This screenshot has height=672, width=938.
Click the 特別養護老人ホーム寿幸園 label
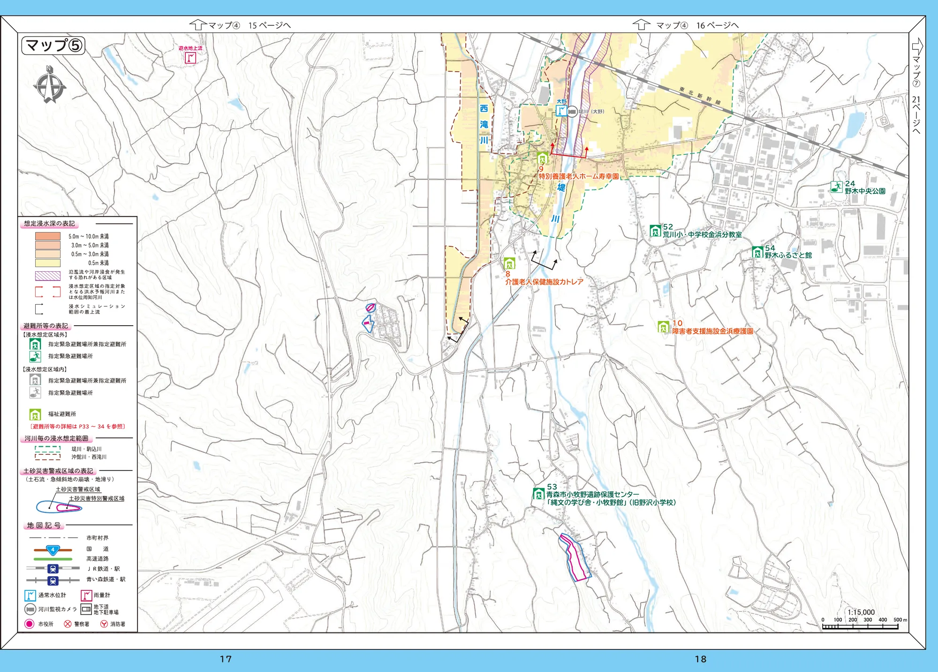(579, 176)
